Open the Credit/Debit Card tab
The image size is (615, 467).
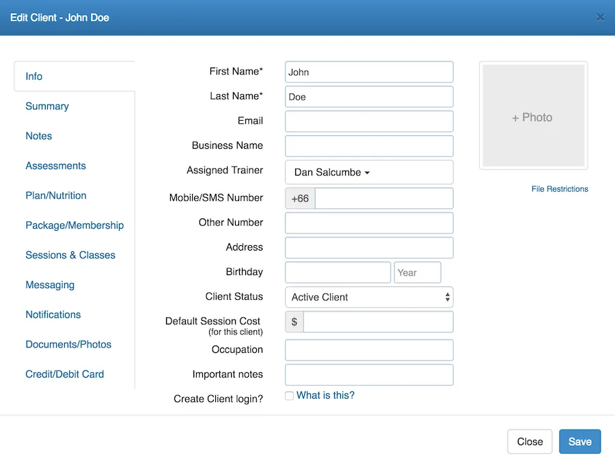coord(65,374)
